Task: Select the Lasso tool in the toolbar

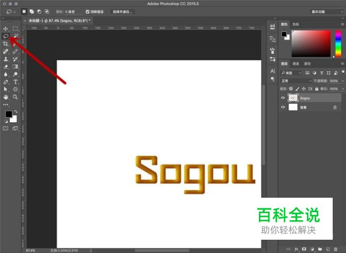Action: click(x=5, y=36)
